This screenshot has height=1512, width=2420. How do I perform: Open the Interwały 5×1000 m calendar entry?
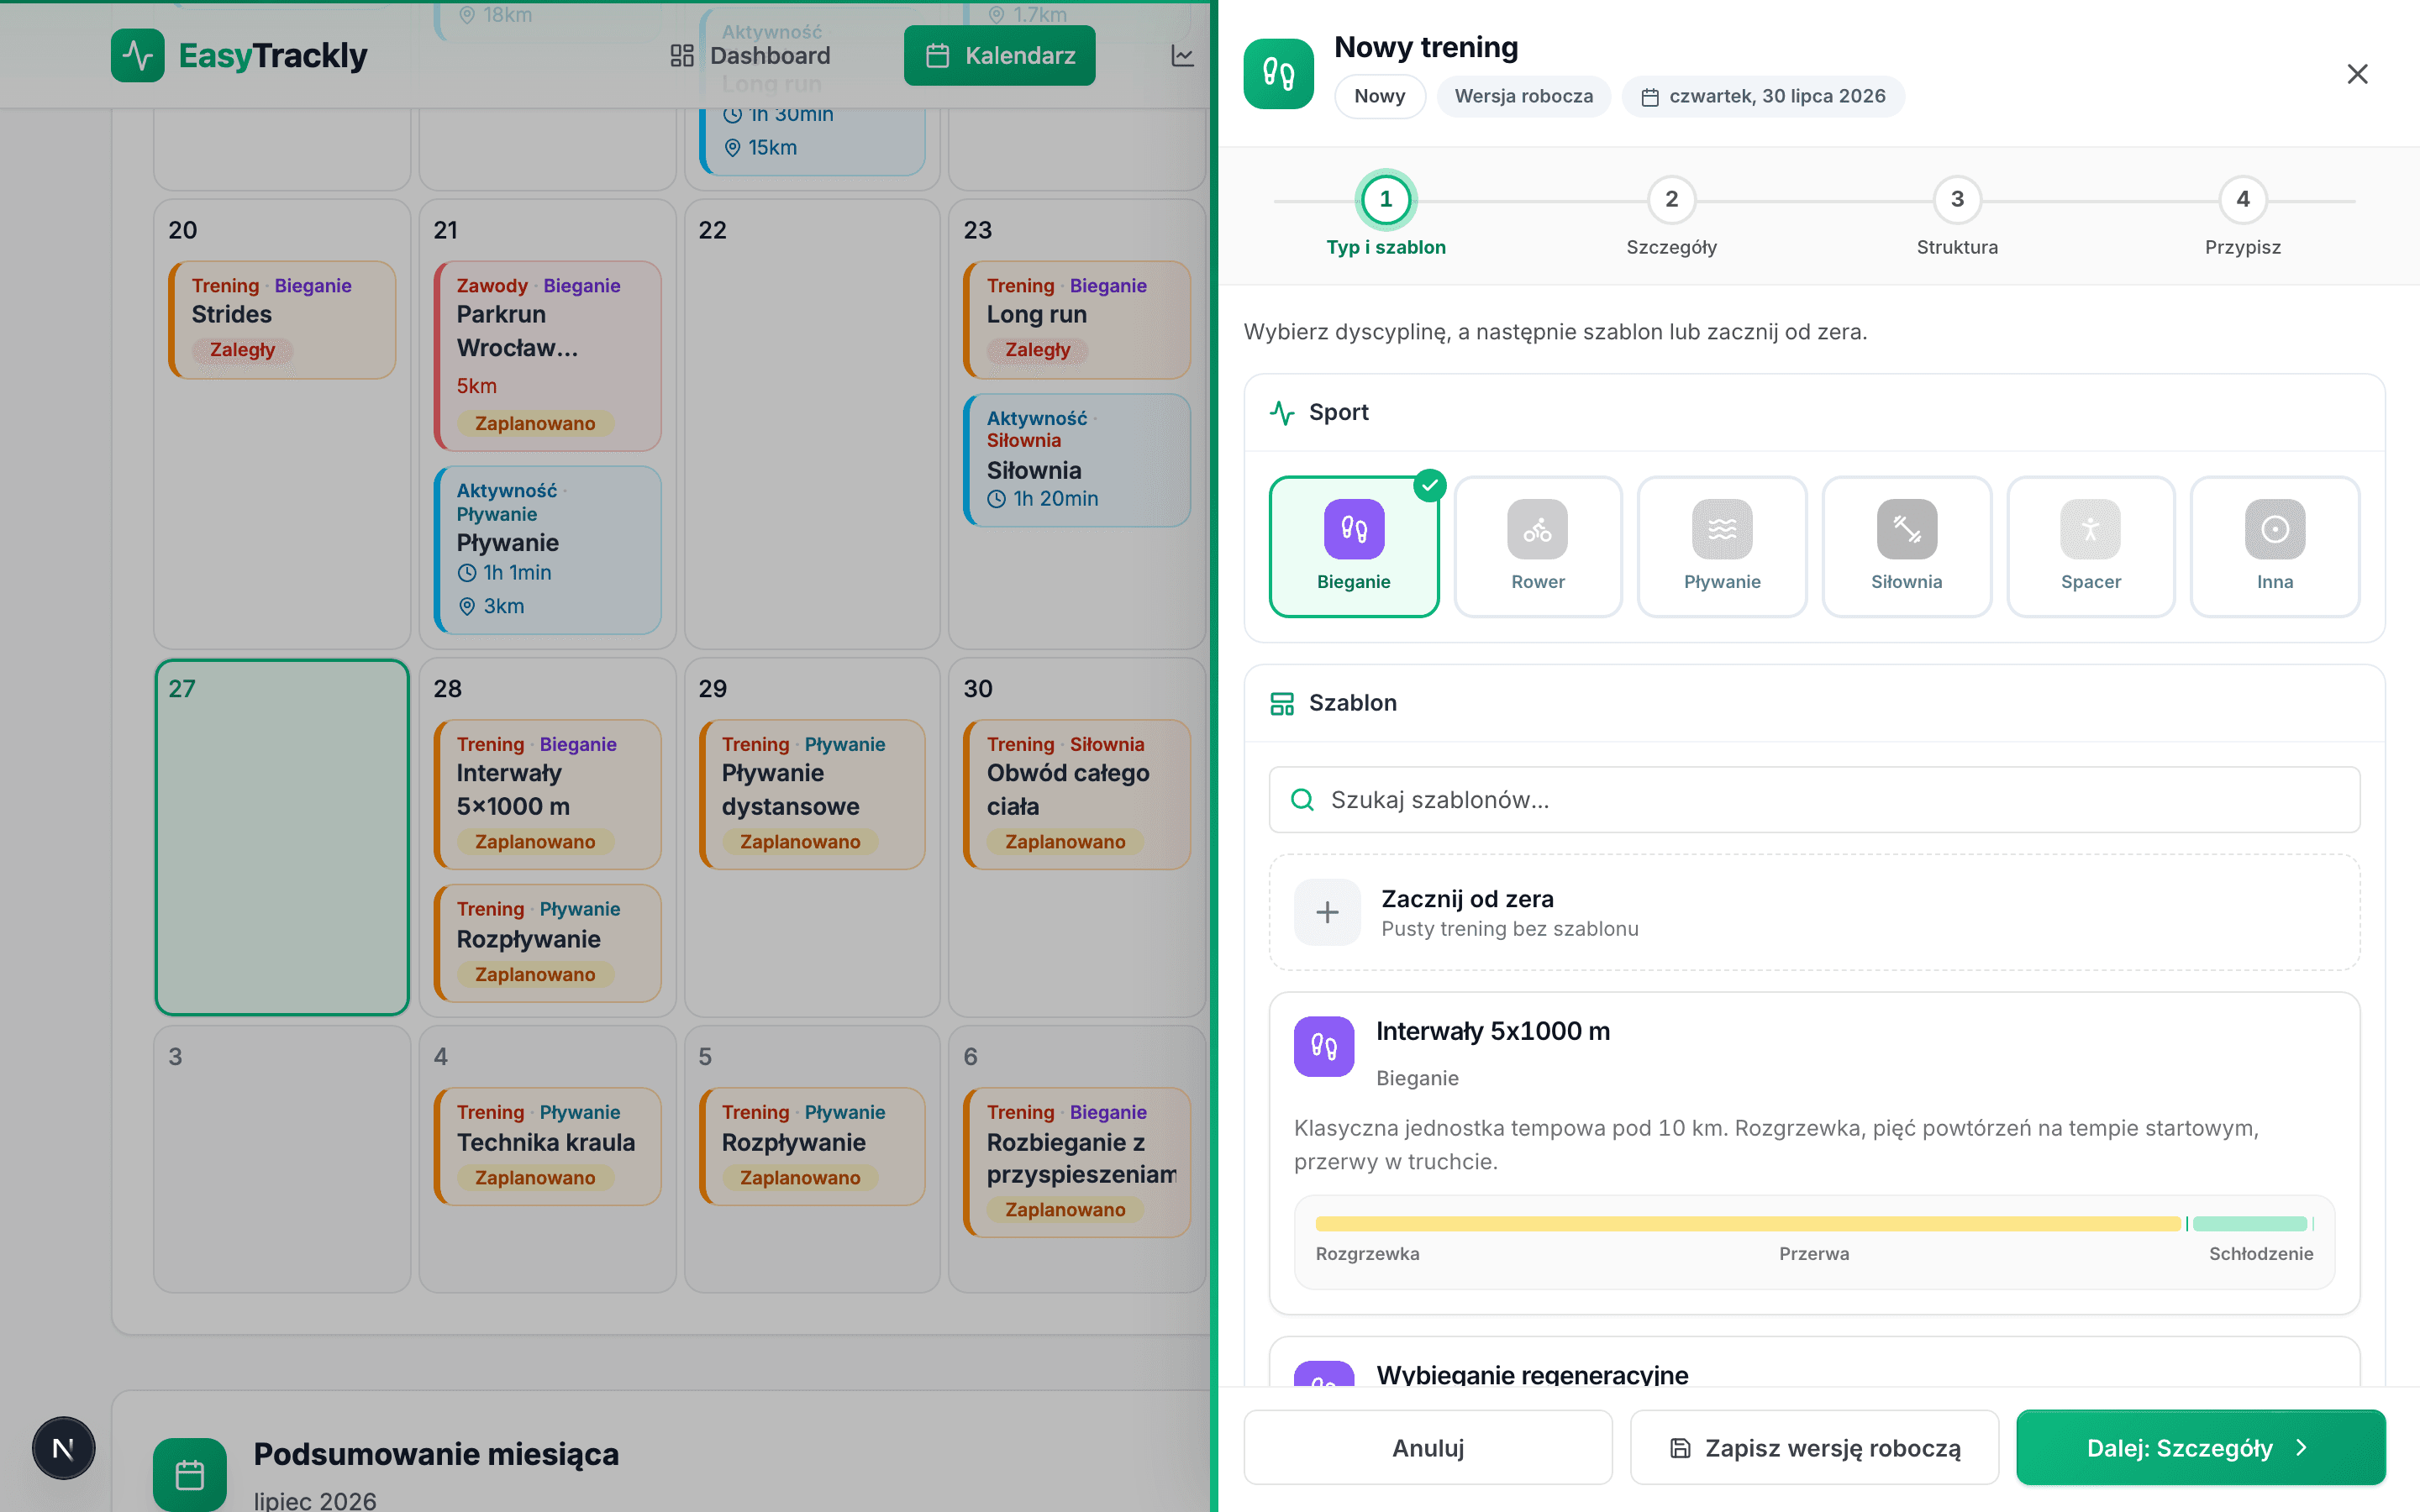coord(547,794)
